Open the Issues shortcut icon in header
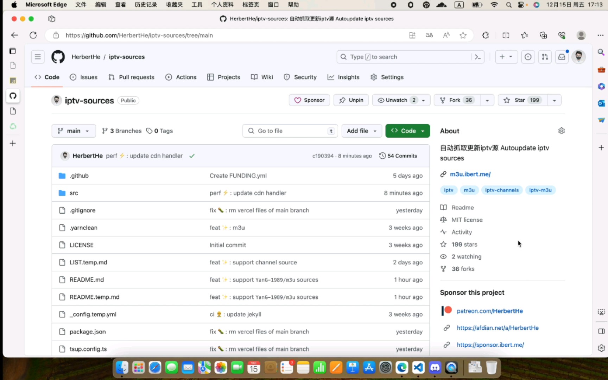The height and width of the screenshot is (380, 608). (x=528, y=57)
